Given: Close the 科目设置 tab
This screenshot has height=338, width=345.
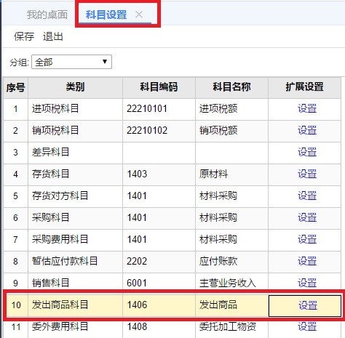Looking at the screenshot, I should tap(139, 15).
